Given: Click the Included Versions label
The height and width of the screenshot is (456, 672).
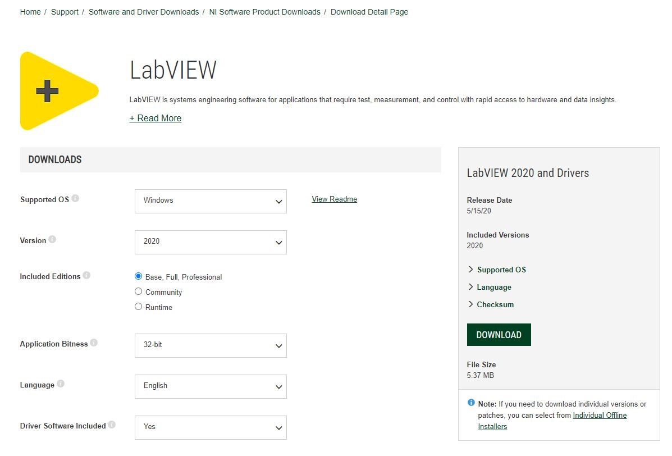Looking at the screenshot, I should [x=497, y=235].
